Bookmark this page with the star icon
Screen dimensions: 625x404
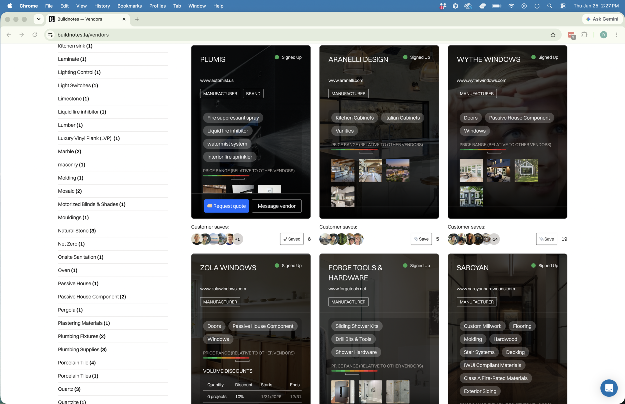(553, 35)
